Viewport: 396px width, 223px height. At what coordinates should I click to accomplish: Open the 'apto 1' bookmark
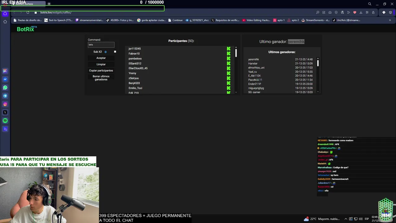[279, 20]
